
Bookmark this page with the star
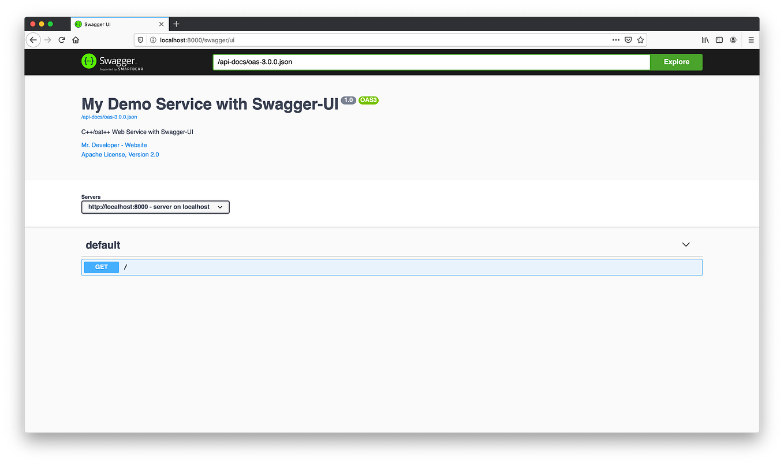[640, 40]
